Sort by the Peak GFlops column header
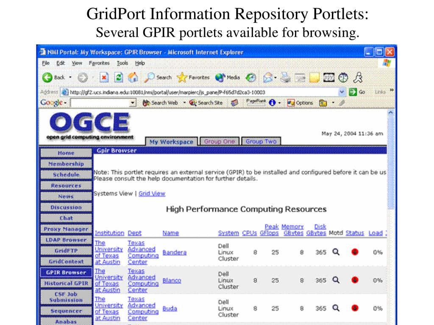This screenshot has height=325, width=434. click(270, 230)
